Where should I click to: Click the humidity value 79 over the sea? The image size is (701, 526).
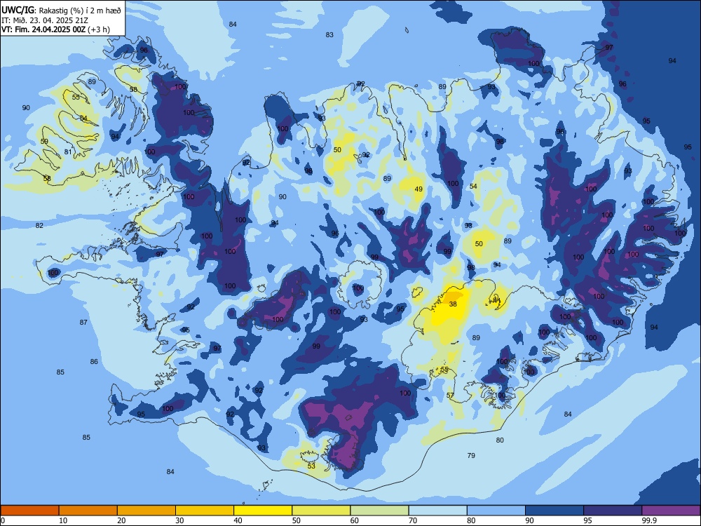[471, 456]
